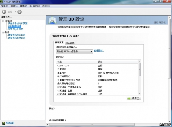Collapse the 影像 tree node
The image size is (172, 127).
click(x=3, y=32)
